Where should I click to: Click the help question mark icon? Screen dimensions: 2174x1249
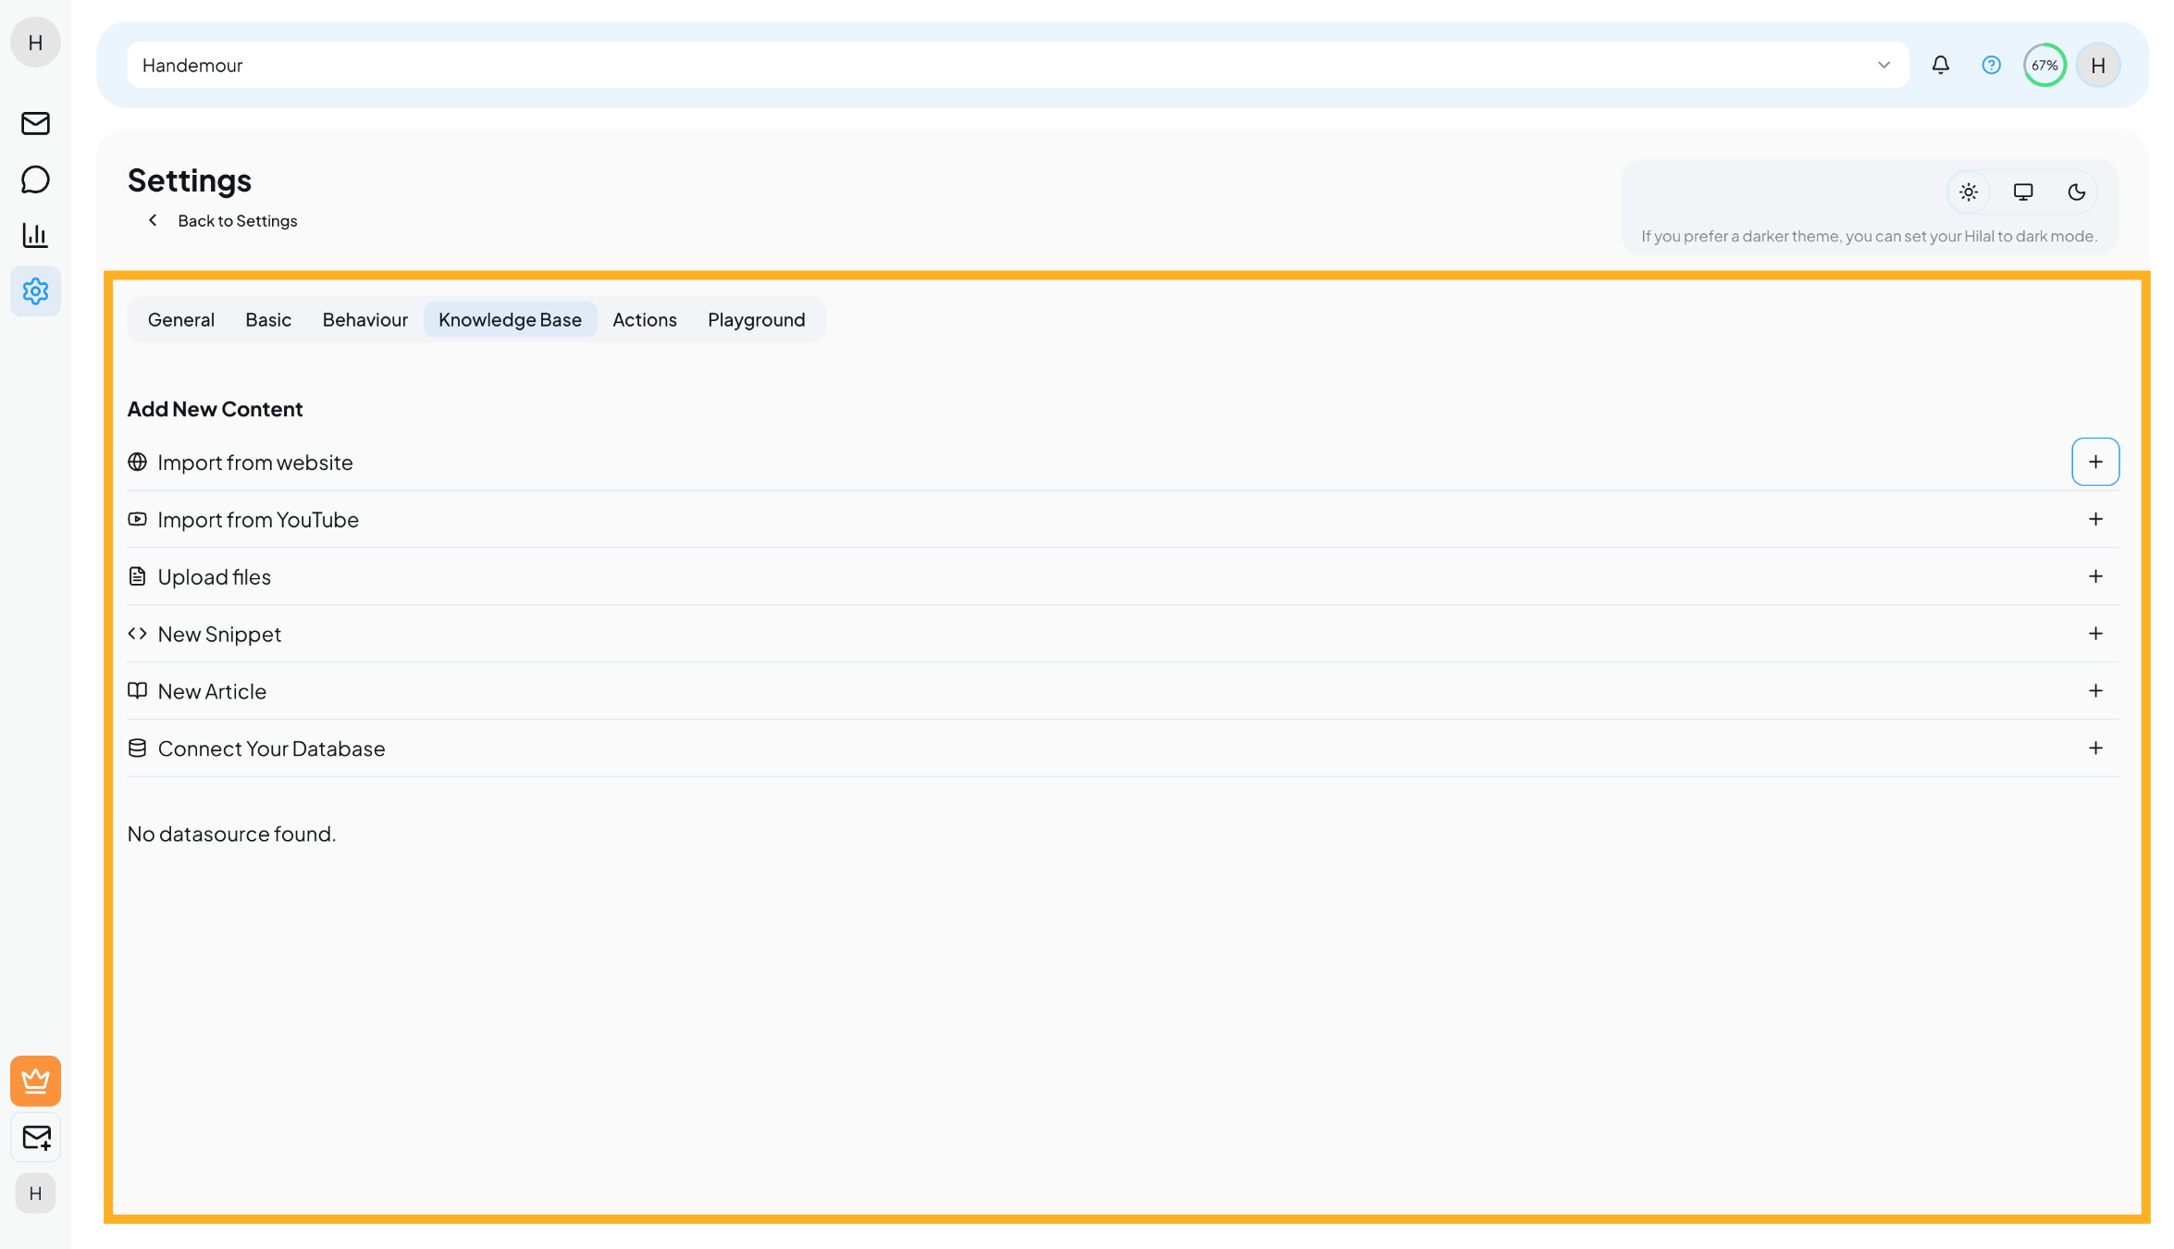tap(1991, 65)
